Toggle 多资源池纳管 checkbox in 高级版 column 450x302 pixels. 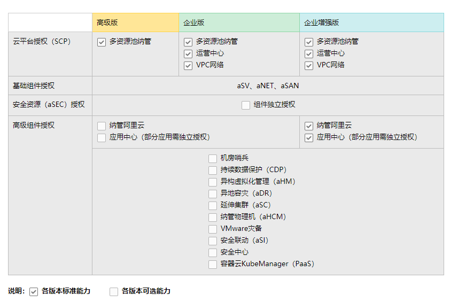[102, 42]
